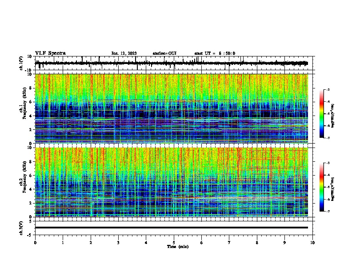Click time axis tick label "3"

point(118,243)
